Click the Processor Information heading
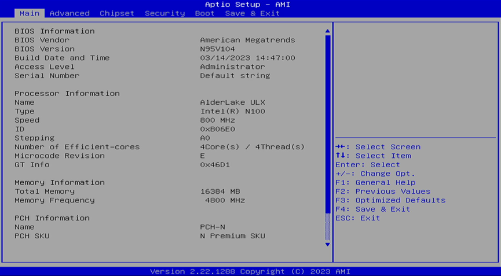 tap(67, 94)
